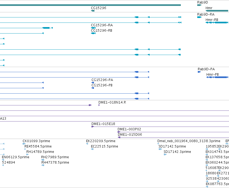
Task: Click the DME1-015E18 clone label
Action: [x=103, y=124]
